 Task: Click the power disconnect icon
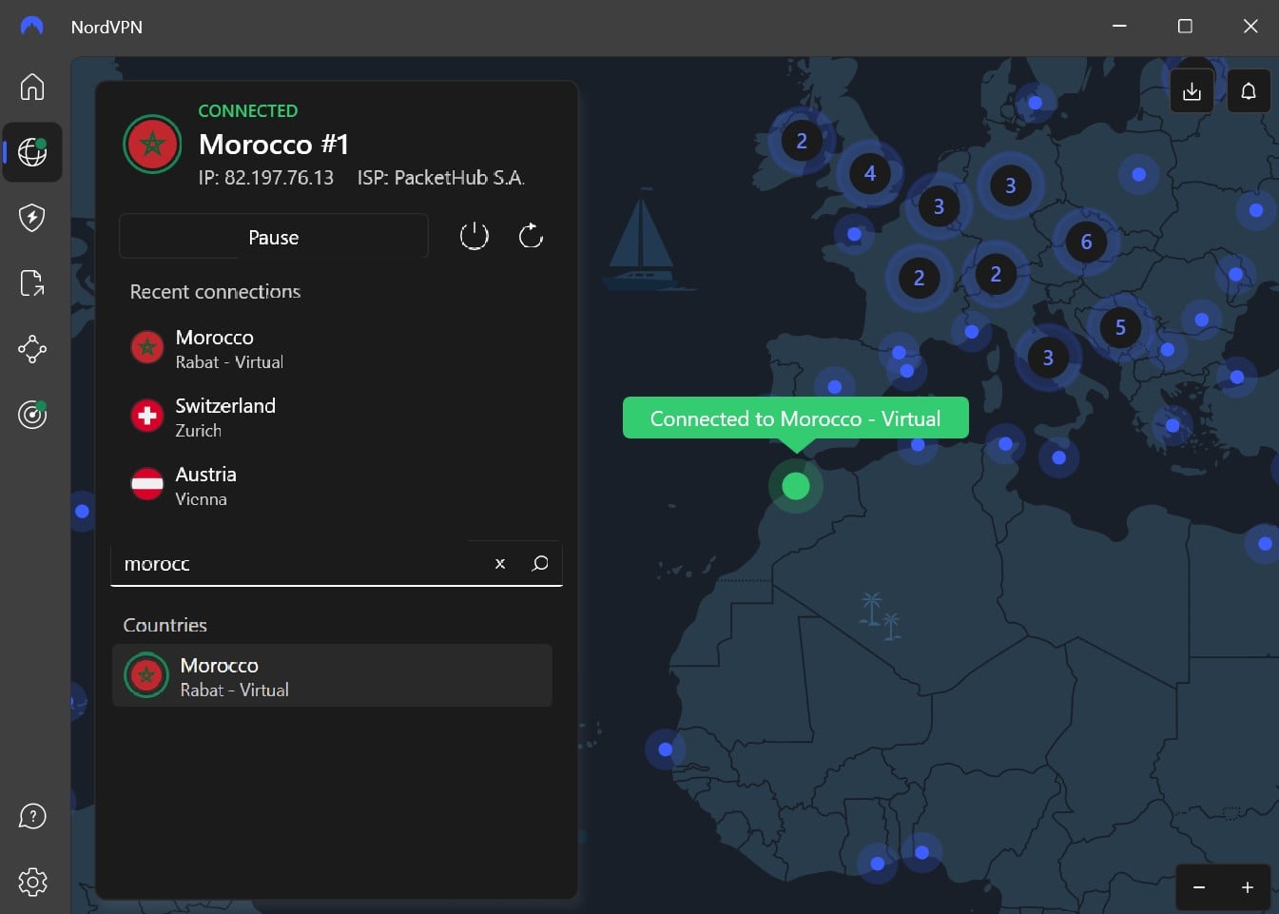click(x=474, y=235)
